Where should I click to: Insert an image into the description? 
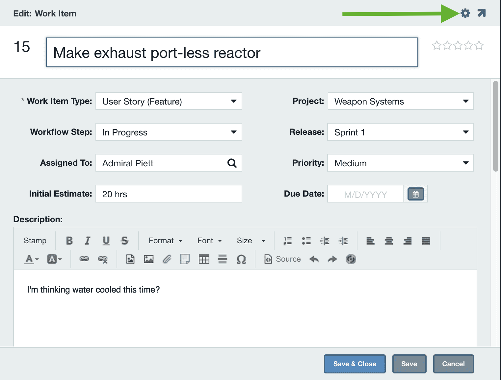[x=148, y=259]
